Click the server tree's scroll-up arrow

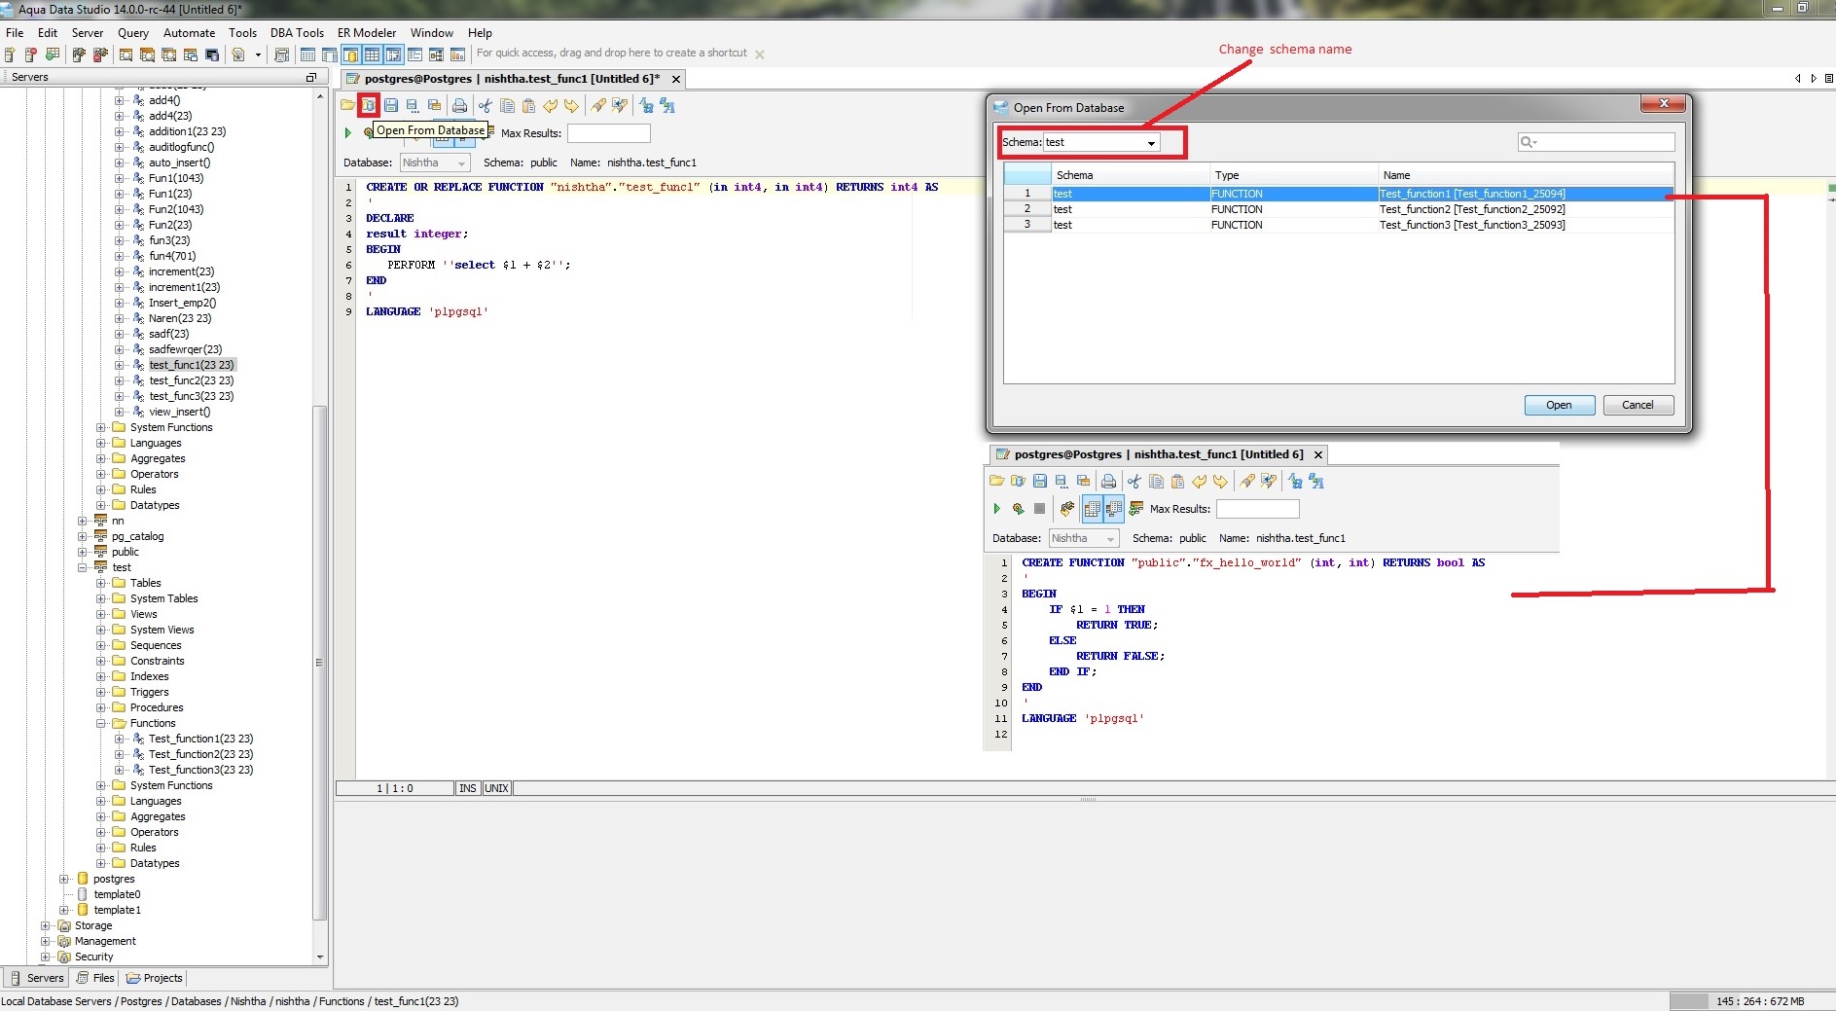(x=320, y=96)
